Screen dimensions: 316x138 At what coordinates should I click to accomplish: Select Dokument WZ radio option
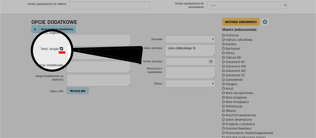coord(224,71)
